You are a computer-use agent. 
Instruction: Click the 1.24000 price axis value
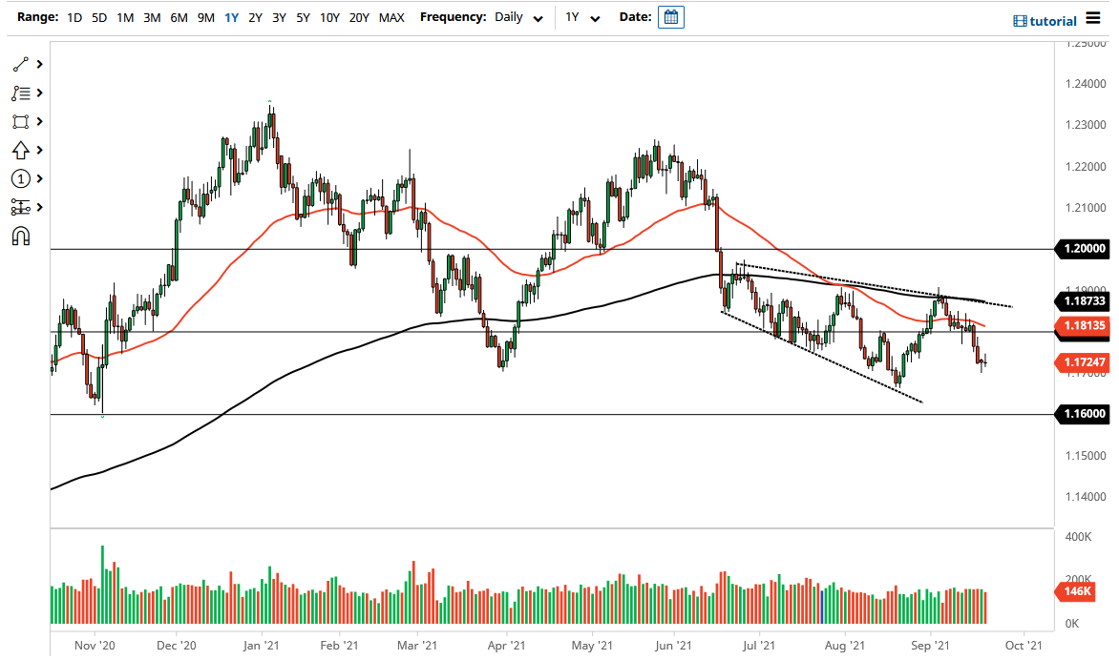(x=1086, y=84)
